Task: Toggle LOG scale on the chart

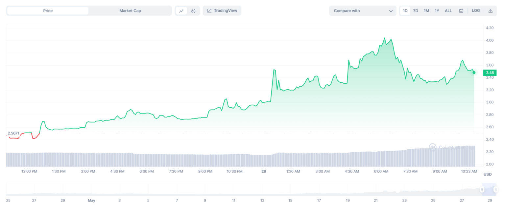Action: click(x=476, y=11)
